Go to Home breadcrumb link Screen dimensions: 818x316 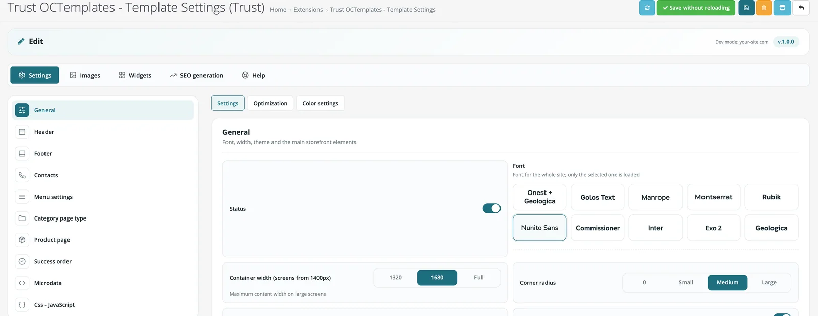(x=278, y=10)
